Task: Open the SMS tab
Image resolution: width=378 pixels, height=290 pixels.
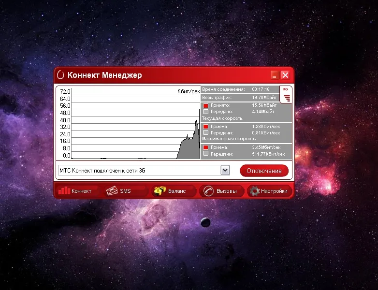Action: pyautogui.click(x=125, y=191)
